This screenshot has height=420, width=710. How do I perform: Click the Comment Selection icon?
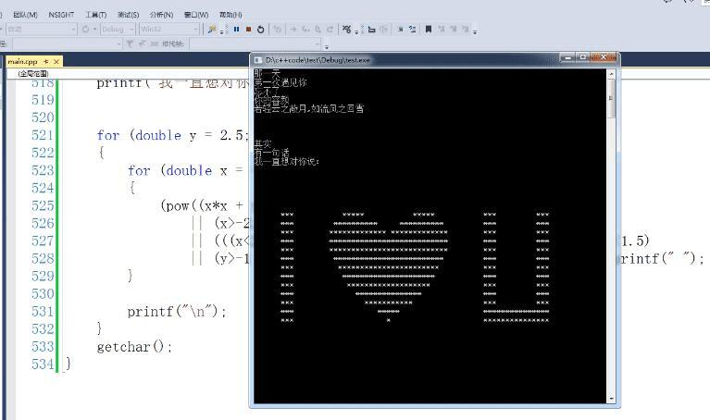pos(400,30)
